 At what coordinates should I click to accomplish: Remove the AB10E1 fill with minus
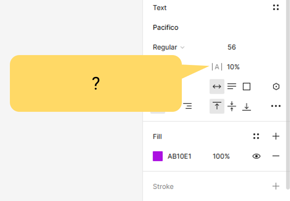[x=276, y=156]
